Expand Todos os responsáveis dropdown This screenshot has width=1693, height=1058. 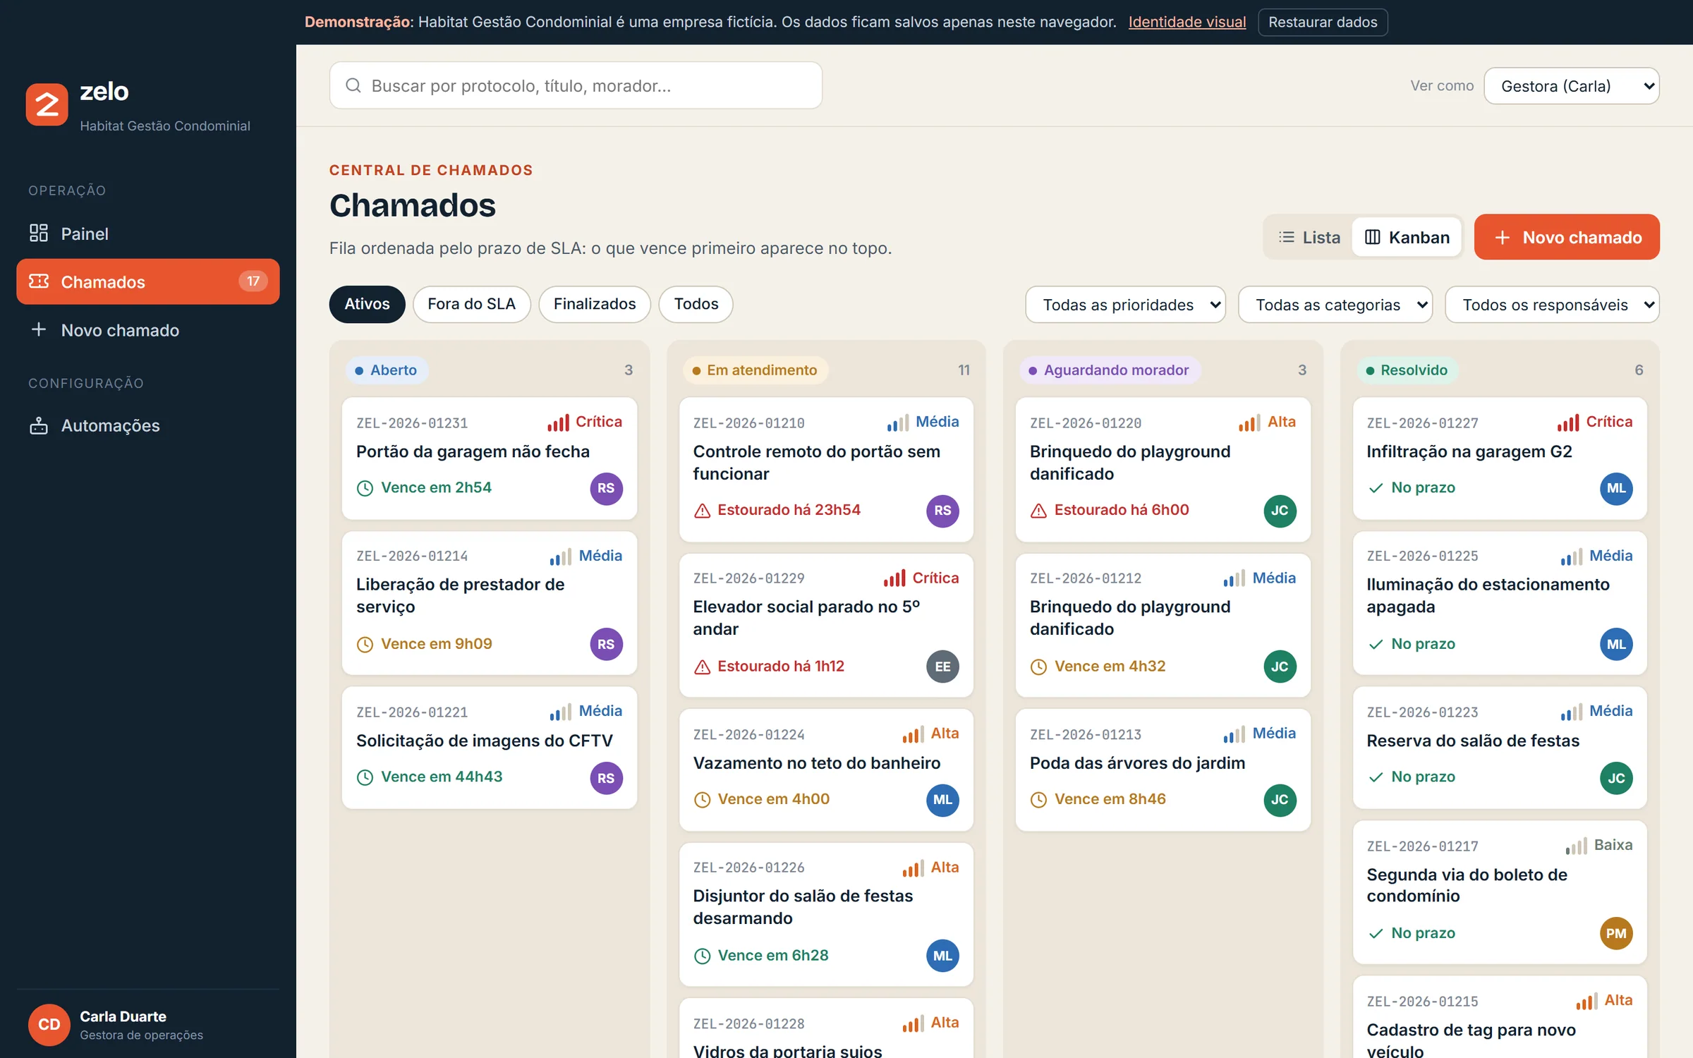1552,305
